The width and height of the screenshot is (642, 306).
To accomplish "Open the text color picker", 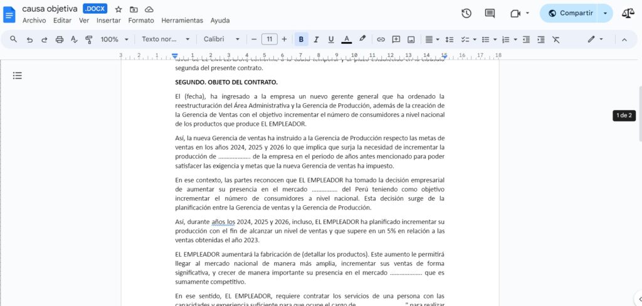I will 346,39.
